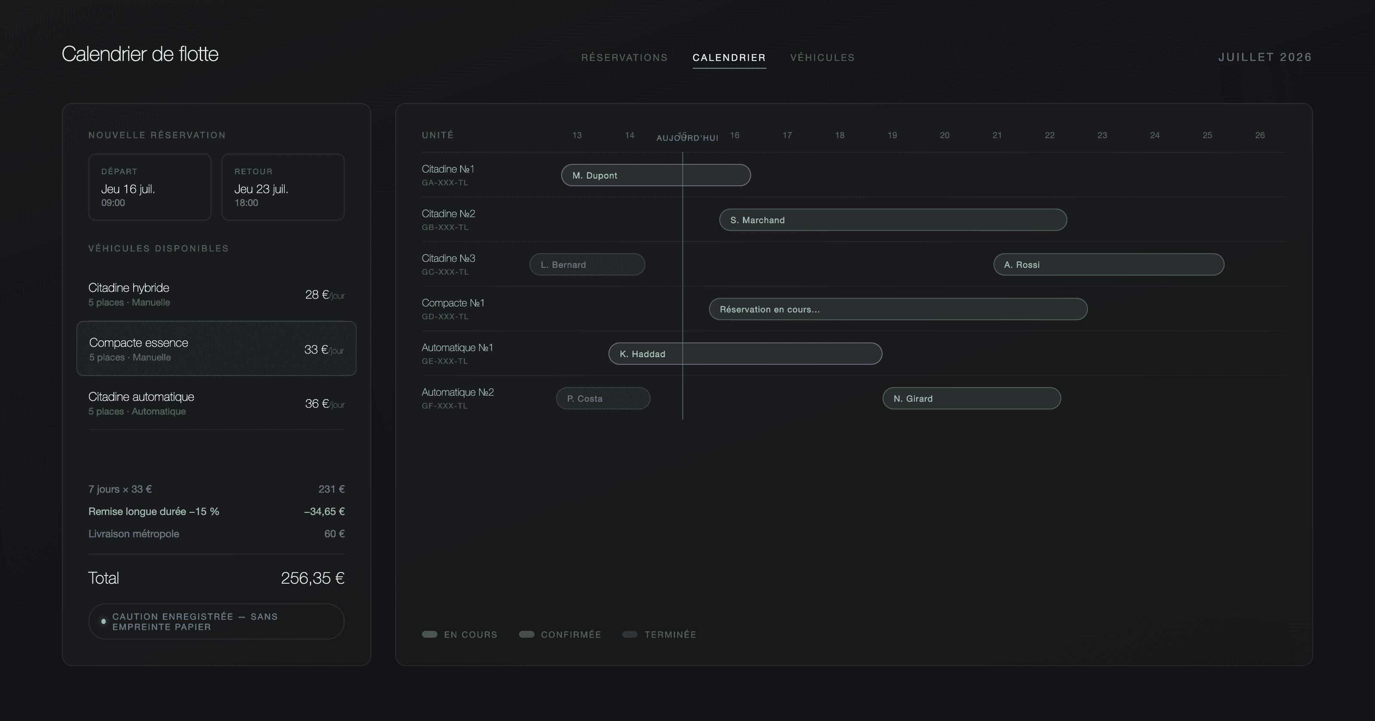Choose the Compacte essence vehicle option
This screenshot has width=1375, height=721.
pos(216,349)
